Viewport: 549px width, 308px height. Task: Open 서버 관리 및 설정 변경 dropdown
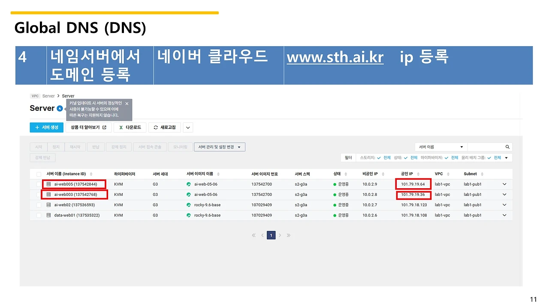pyautogui.click(x=220, y=147)
